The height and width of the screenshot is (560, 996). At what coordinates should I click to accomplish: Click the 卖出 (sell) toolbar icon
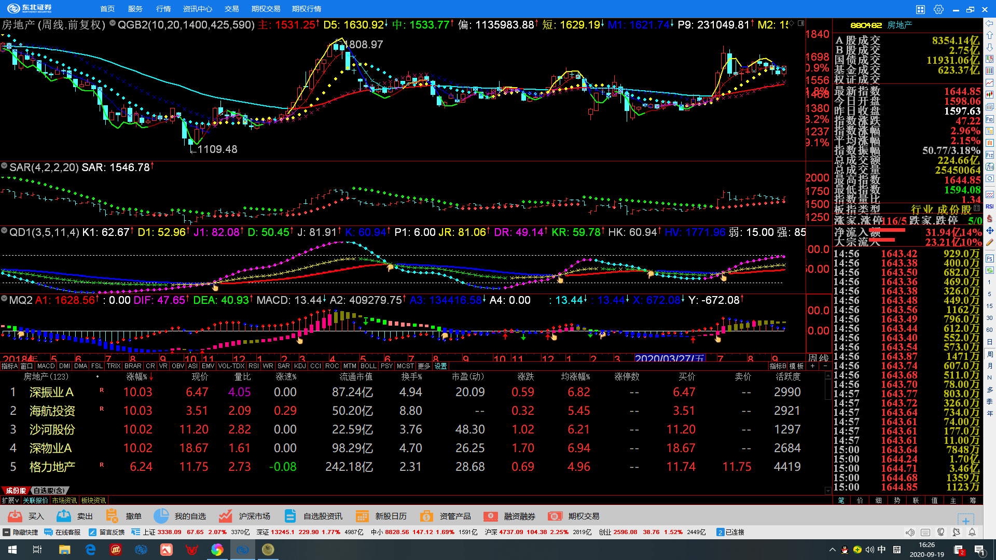[64, 516]
